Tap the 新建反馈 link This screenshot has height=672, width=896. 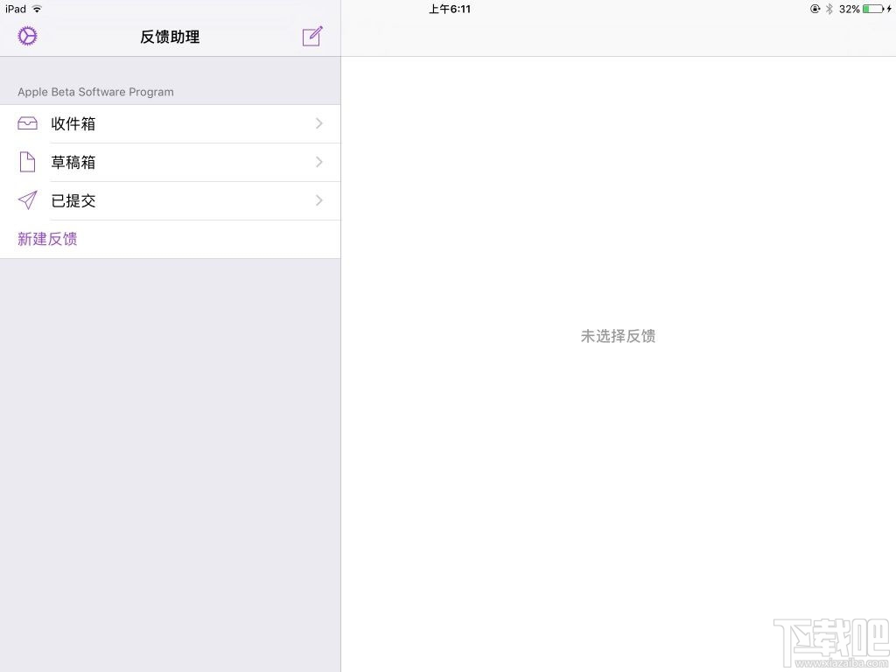47,239
